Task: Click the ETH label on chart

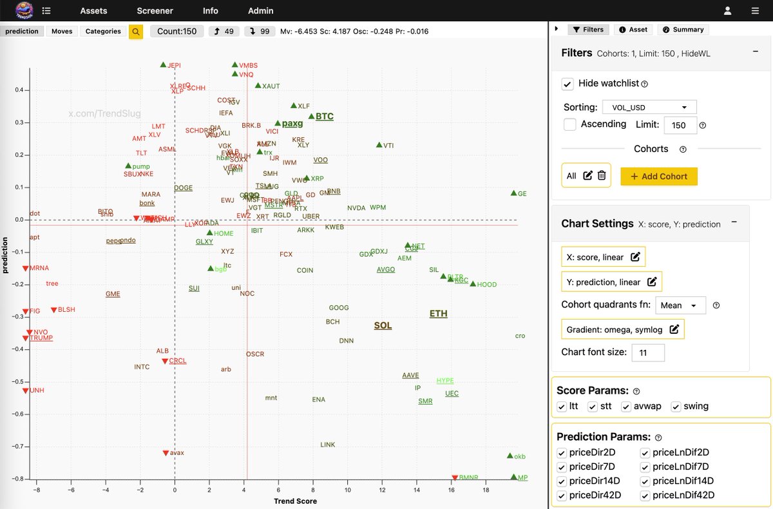Action: click(439, 314)
